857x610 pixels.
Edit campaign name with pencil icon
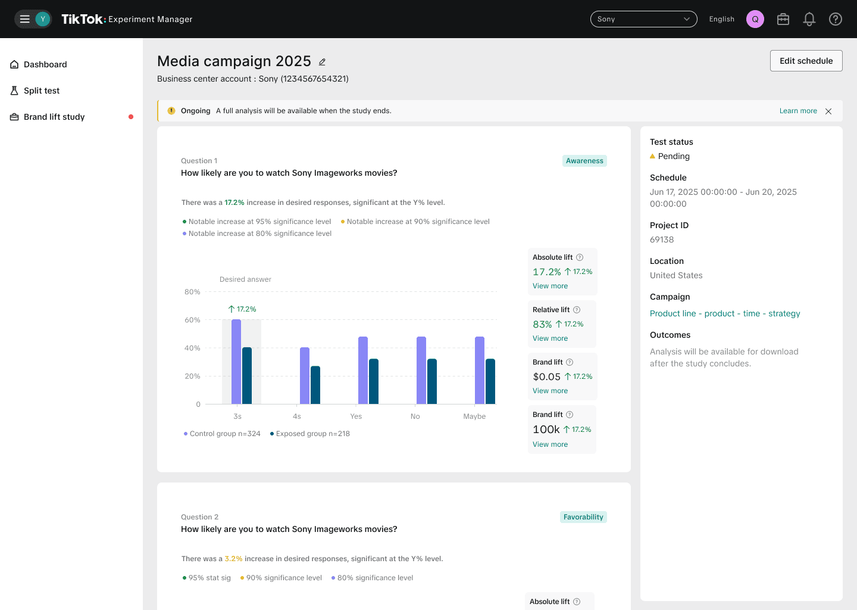pos(323,62)
